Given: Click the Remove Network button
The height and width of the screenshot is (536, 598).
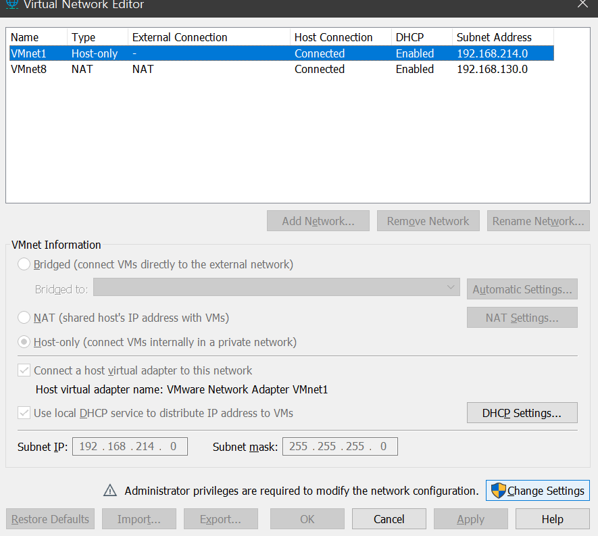Looking at the screenshot, I should 428,221.
